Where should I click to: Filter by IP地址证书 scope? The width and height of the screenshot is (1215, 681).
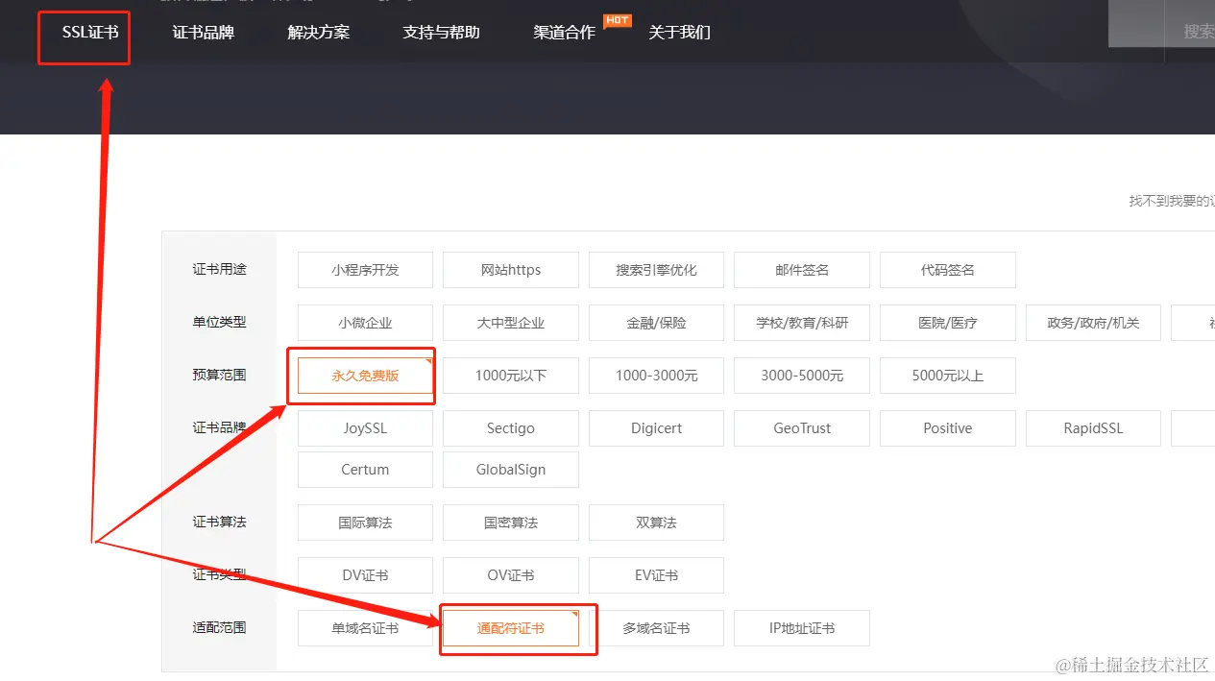[802, 628]
